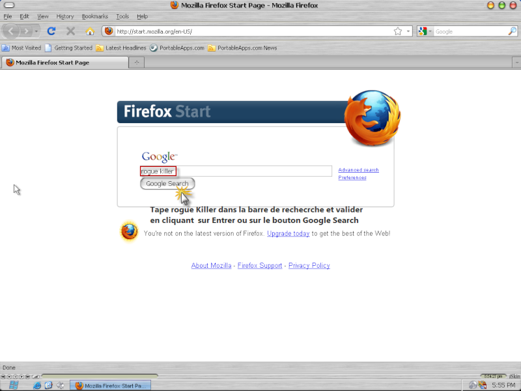This screenshot has height=391, width=521.
Task: Go to the Home page icon
Action: click(x=90, y=31)
